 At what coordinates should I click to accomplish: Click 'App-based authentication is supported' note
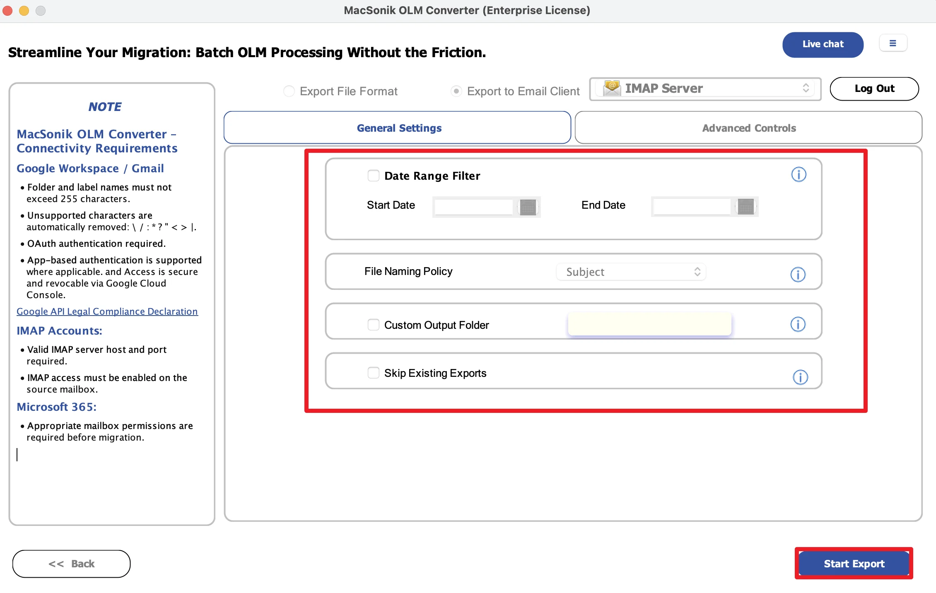pyautogui.click(x=114, y=277)
